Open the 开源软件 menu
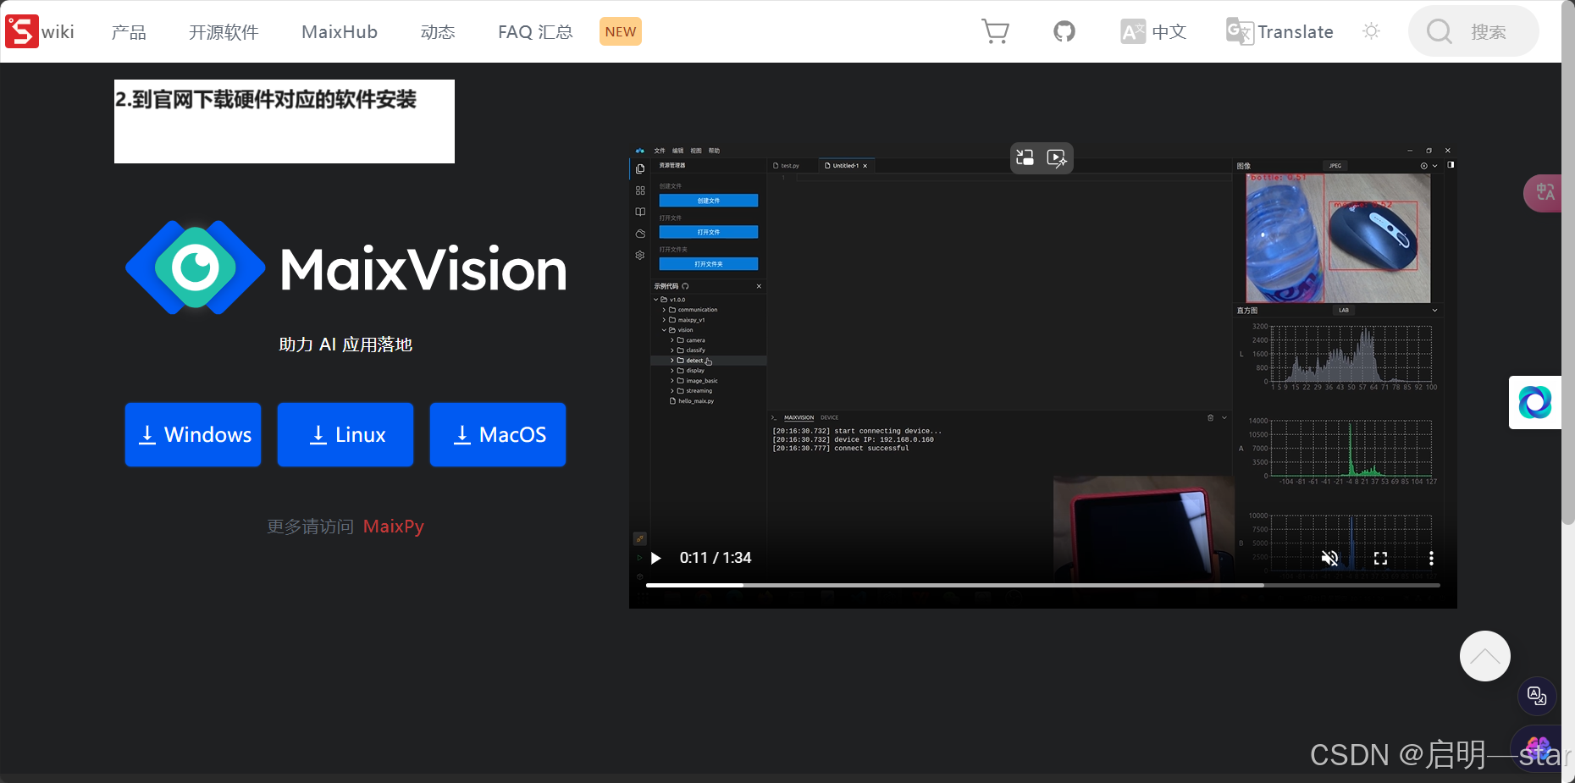The image size is (1575, 783). point(224,32)
